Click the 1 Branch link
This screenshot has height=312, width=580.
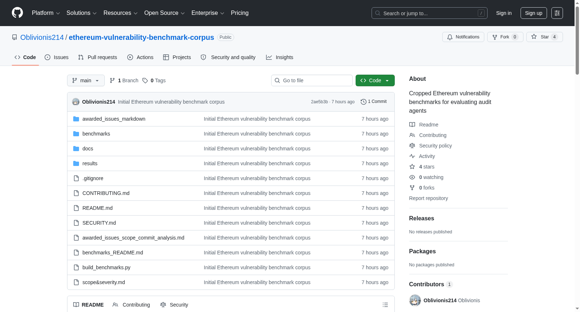point(124,80)
